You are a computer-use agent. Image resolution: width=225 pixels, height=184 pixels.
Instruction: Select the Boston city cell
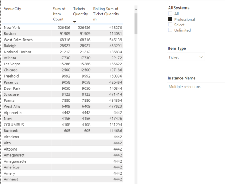tap(10, 34)
